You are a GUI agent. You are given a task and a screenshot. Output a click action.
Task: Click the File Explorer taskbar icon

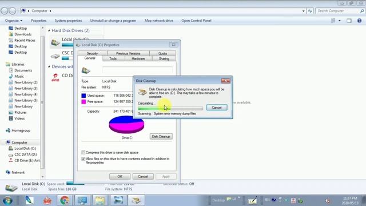(x=100, y=200)
